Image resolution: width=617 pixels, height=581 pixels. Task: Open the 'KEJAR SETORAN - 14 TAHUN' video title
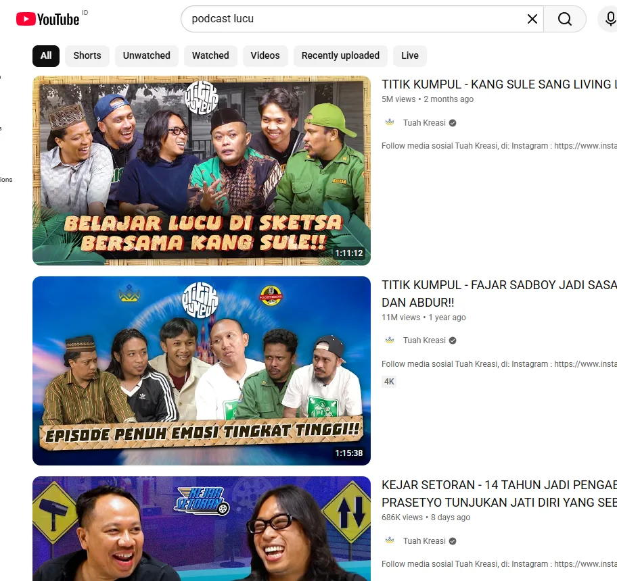point(499,494)
